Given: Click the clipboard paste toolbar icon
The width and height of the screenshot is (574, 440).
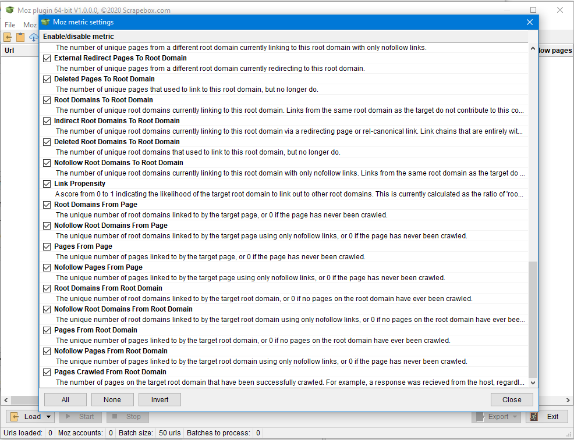Looking at the screenshot, I should [x=20, y=37].
